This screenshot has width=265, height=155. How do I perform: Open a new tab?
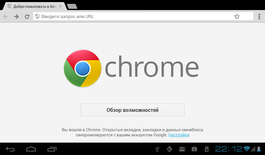click(72, 6)
